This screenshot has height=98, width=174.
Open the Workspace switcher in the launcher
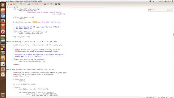[3, 69]
